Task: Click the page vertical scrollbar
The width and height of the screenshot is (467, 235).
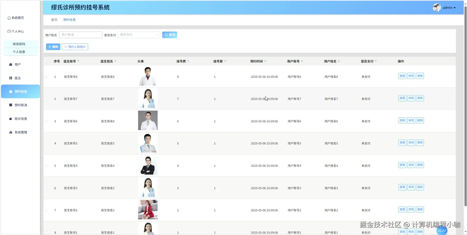Action: (x=465, y=106)
